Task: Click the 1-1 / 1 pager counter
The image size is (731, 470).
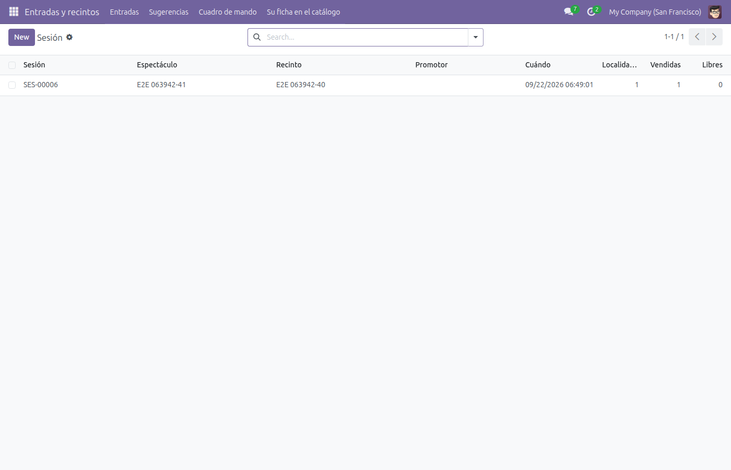Action: click(x=674, y=37)
